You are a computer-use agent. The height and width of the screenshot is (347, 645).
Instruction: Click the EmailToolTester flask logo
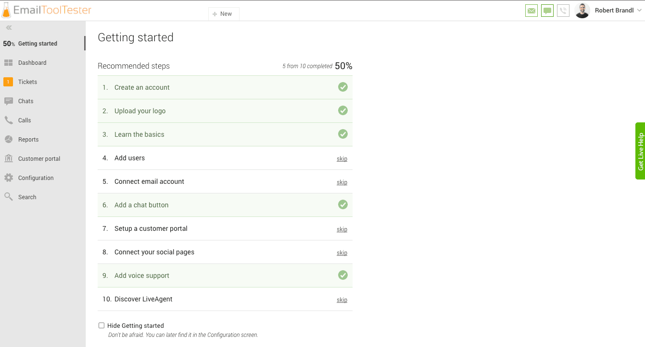[6, 10]
